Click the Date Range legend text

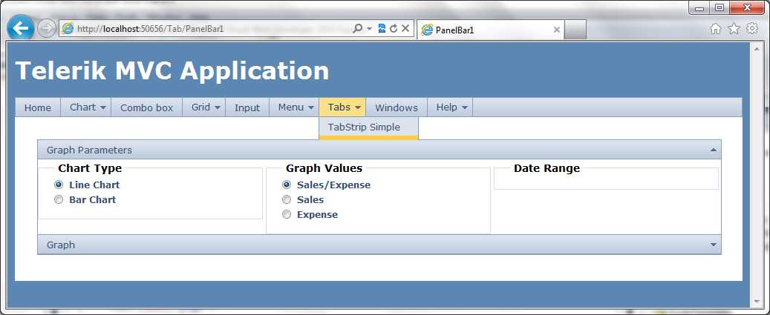point(546,168)
